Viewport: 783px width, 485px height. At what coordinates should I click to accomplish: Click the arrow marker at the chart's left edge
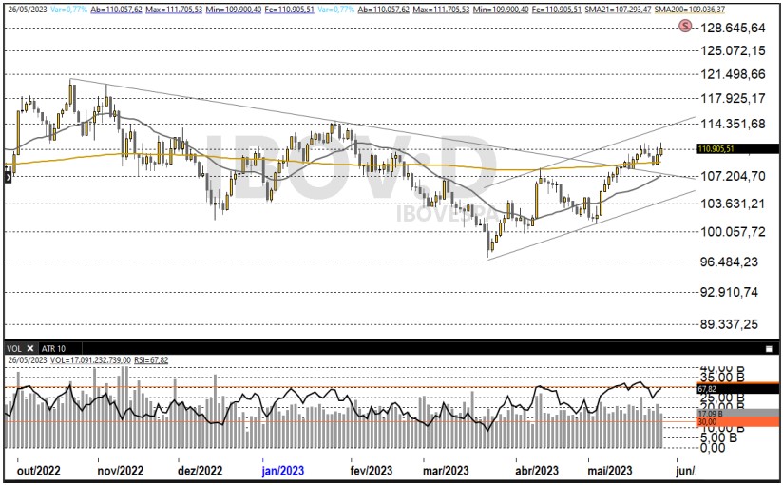pos(8,177)
